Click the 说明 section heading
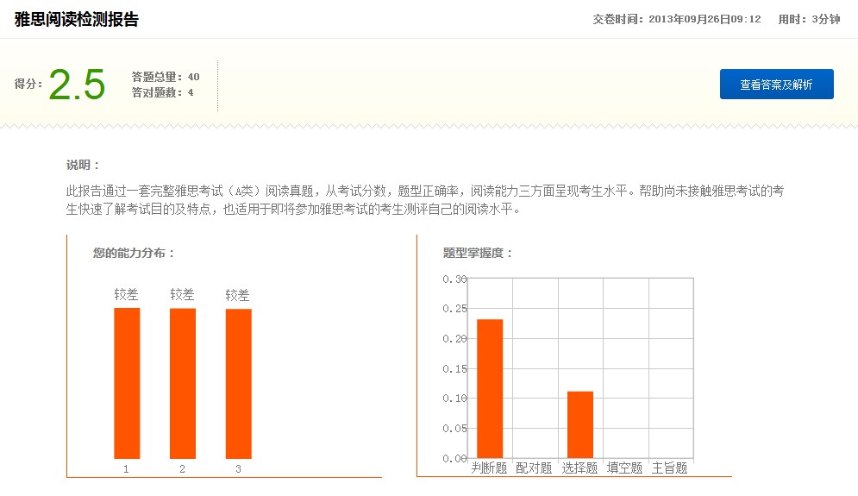The height and width of the screenshot is (496, 858). click(84, 165)
